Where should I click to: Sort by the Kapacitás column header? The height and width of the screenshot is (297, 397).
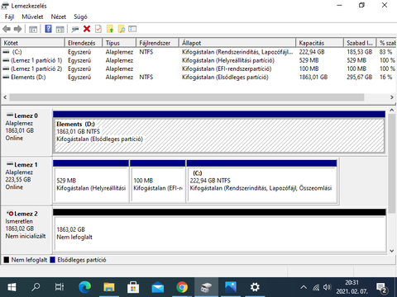320,43
